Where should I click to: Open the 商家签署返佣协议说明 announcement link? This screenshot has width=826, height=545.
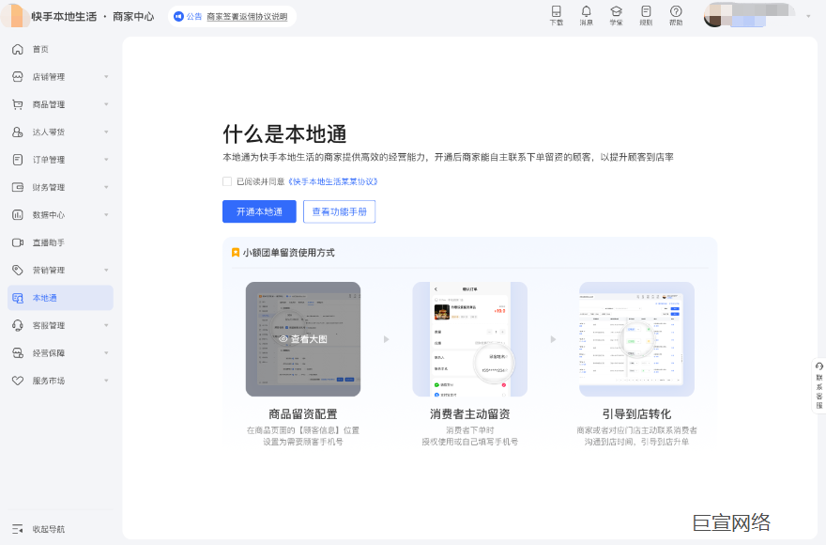(247, 16)
